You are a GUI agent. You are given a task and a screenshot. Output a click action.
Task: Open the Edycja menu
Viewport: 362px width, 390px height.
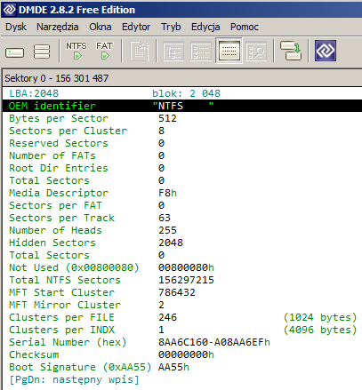point(205,27)
